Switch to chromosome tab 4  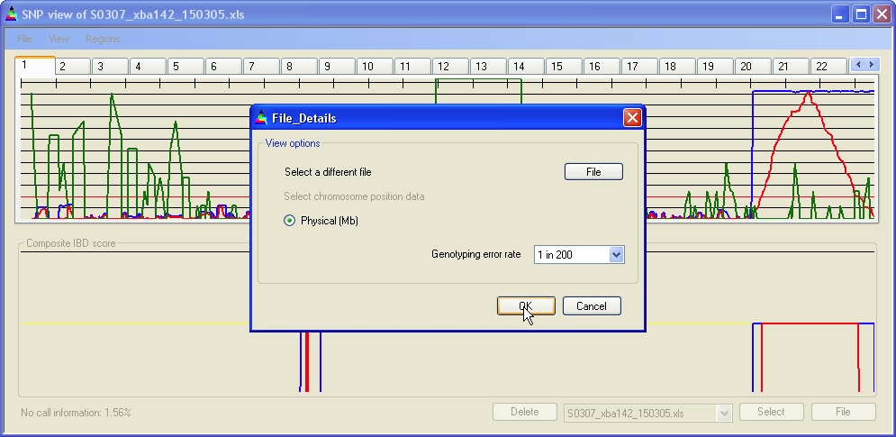(148, 67)
